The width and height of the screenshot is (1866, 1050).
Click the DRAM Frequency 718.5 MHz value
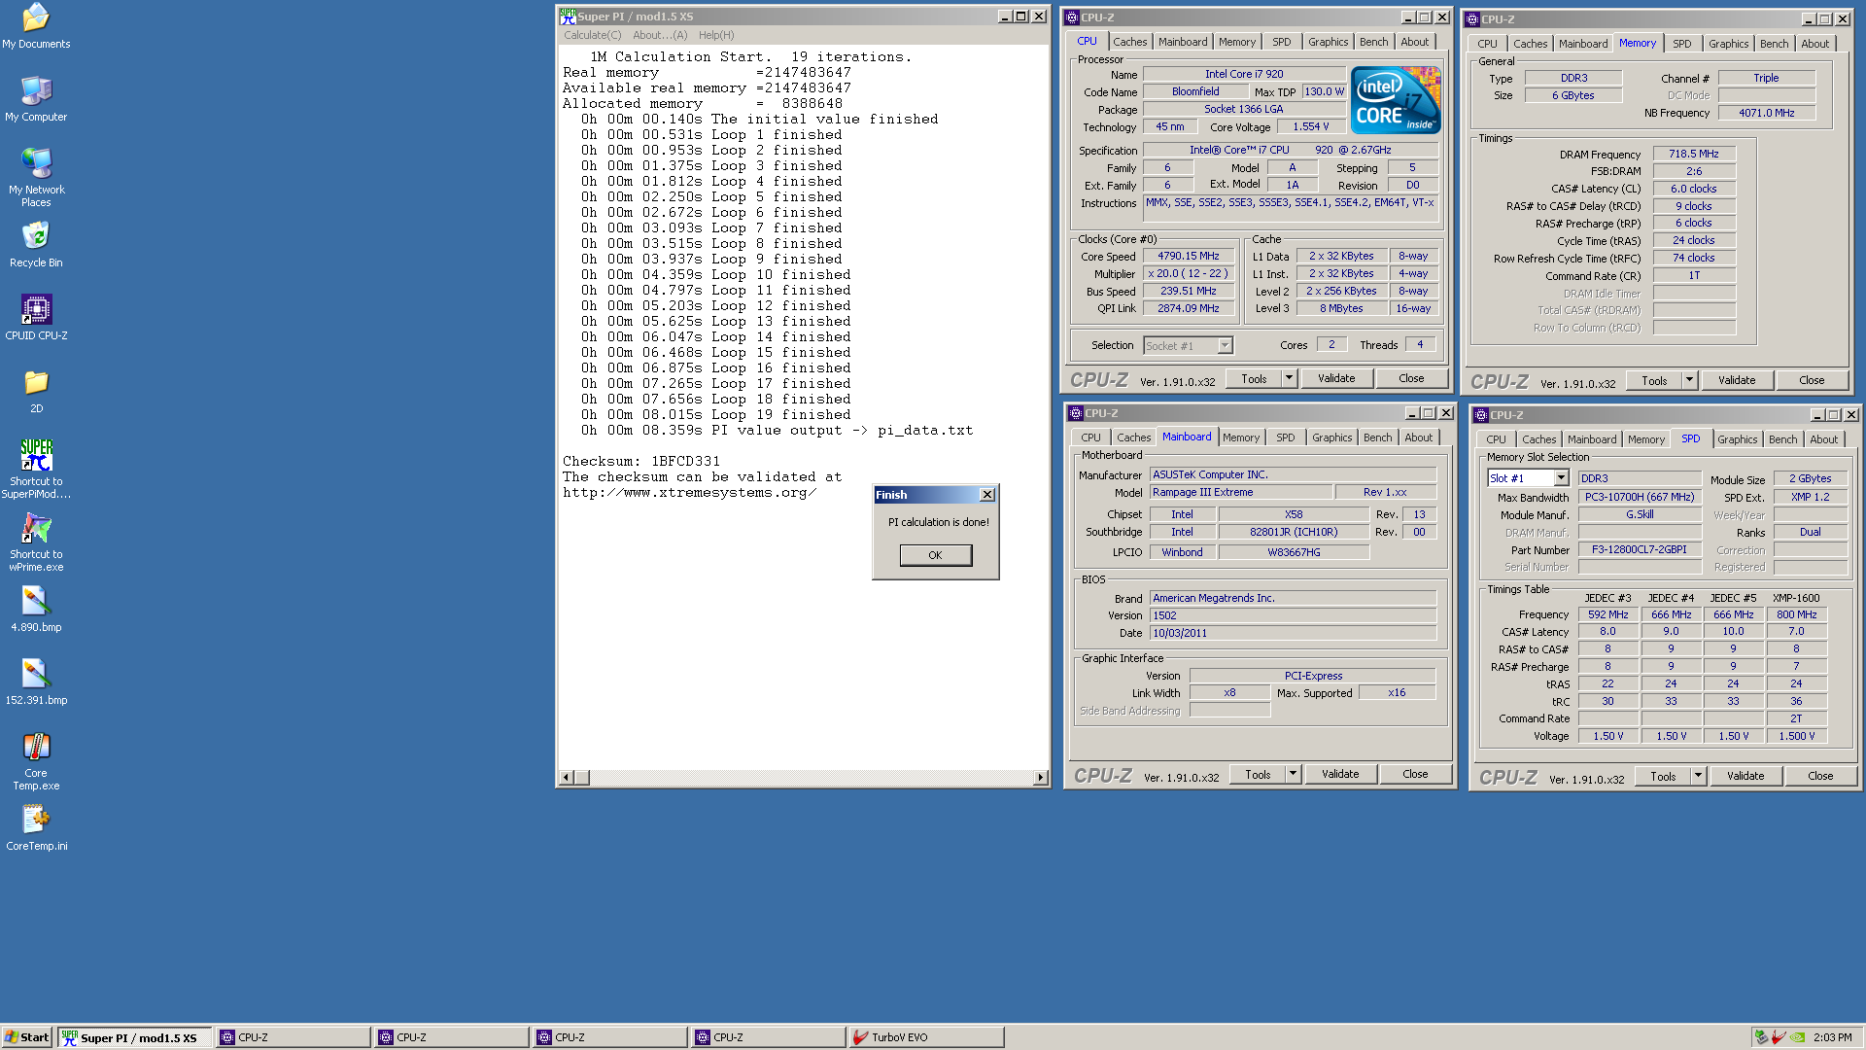[x=1694, y=154]
